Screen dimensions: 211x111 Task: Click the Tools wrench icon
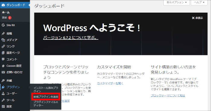tap(3, 100)
